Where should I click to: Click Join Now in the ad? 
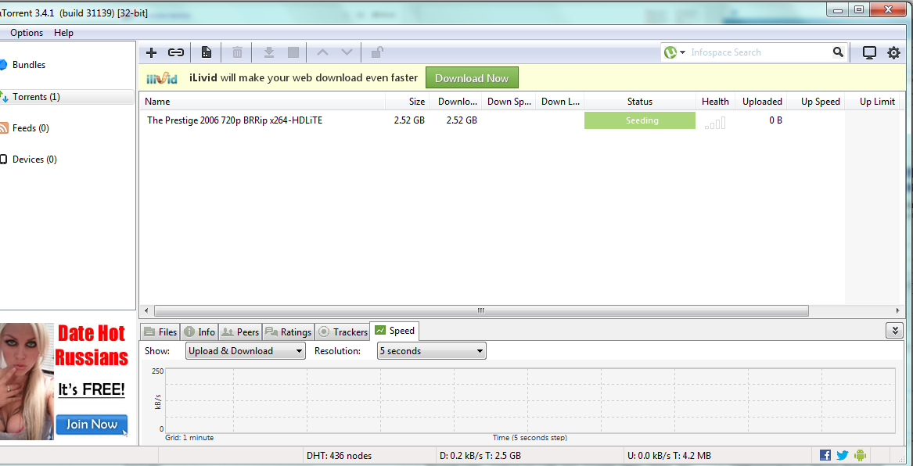pyautogui.click(x=92, y=424)
